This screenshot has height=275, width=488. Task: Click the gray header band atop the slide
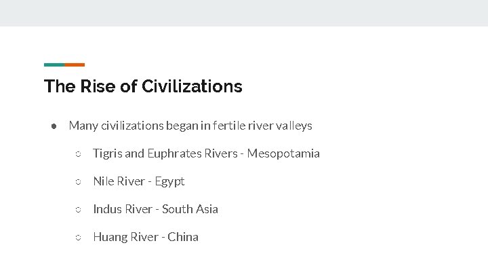pos(244,13)
